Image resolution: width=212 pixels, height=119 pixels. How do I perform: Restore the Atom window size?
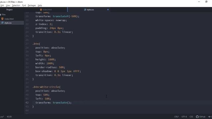[x=206, y=2]
